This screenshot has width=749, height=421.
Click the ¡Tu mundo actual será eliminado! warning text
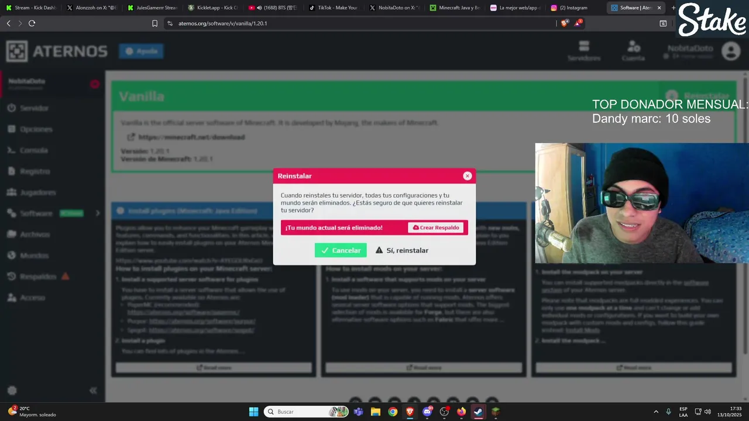point(334,227)
